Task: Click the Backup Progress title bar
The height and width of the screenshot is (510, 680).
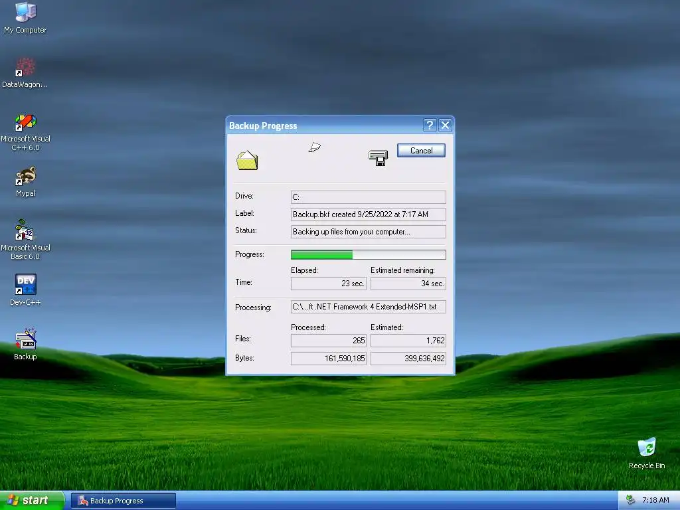Action: pyautogui.click(x=324, y=126)
